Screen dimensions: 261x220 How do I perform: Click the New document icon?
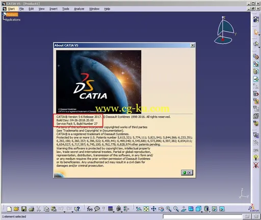click(9, 209)
